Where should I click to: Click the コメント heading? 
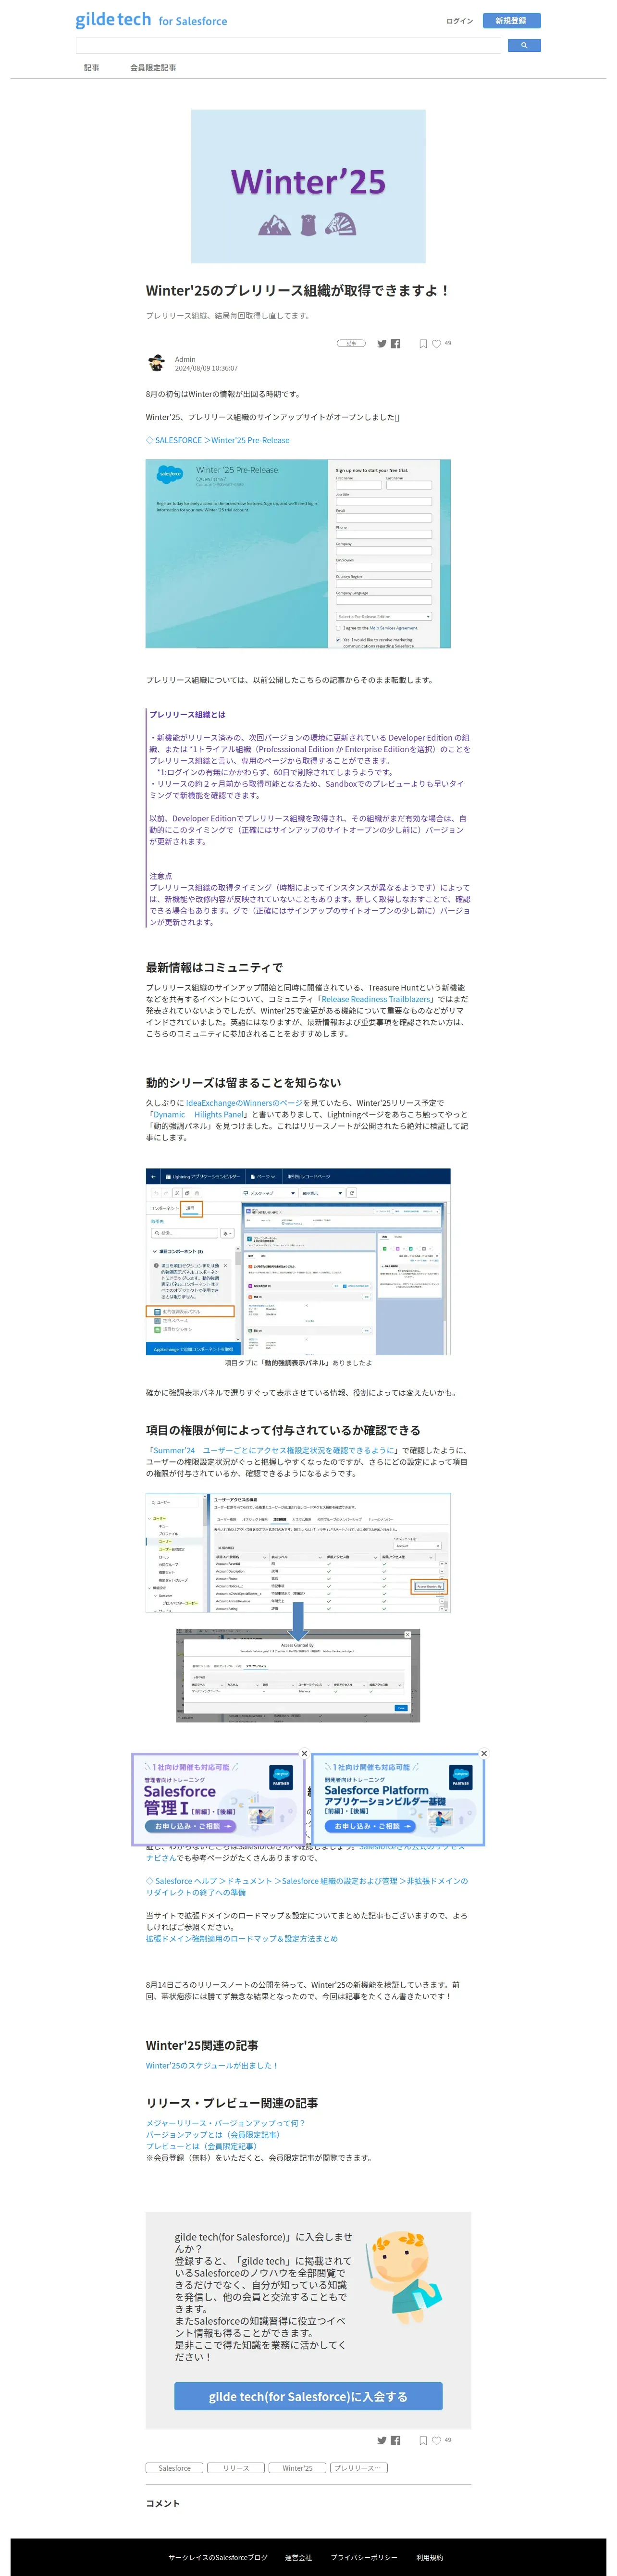point(163,2503)
